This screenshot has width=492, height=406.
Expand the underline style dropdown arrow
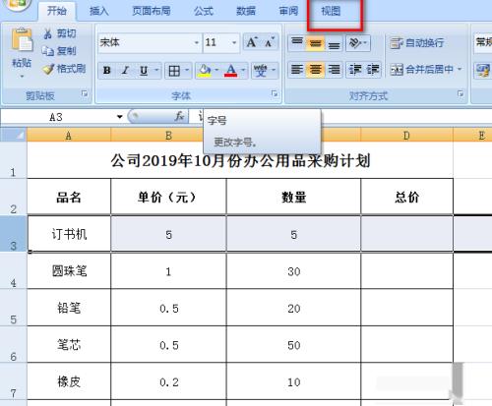pos(156,70)
